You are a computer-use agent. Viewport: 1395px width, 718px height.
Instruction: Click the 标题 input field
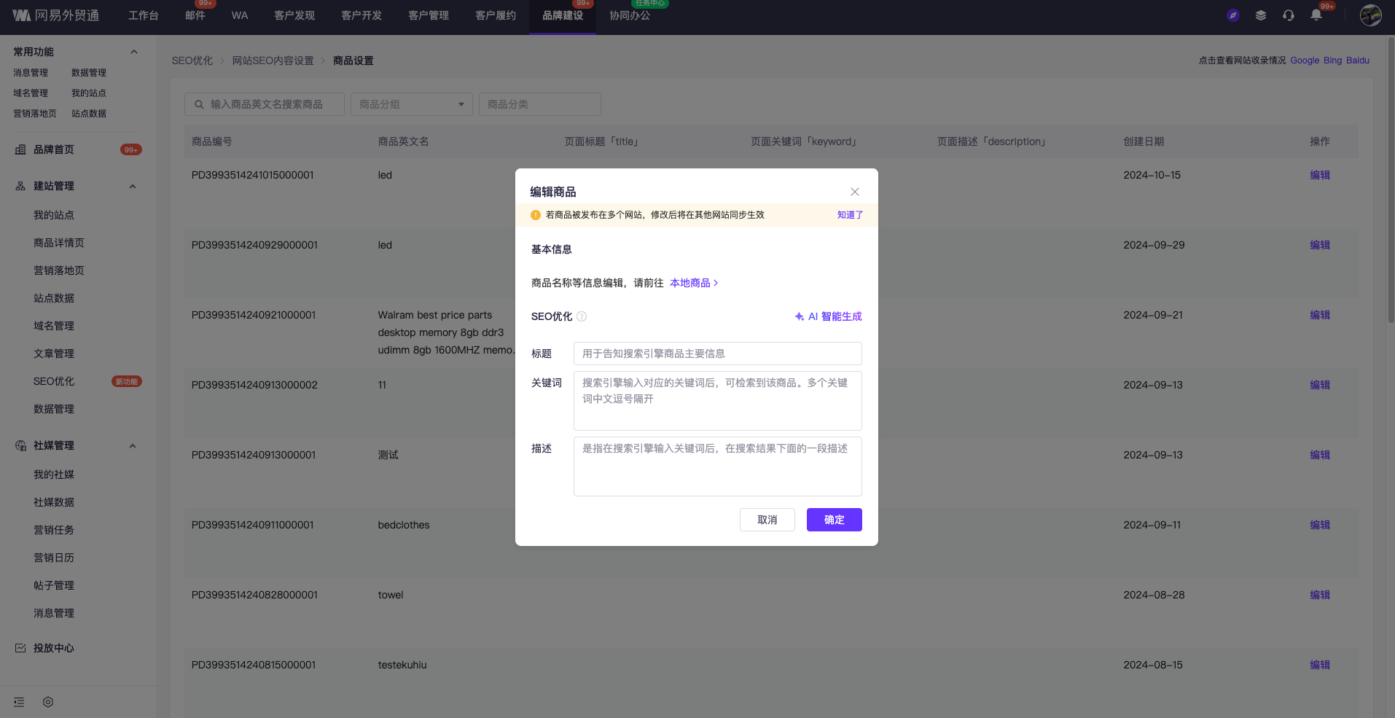[x=717, y=354]
